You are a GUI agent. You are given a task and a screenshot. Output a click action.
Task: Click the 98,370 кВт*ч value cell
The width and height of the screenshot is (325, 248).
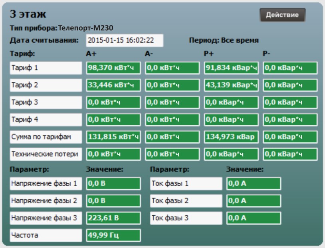(x=113, y=68)
